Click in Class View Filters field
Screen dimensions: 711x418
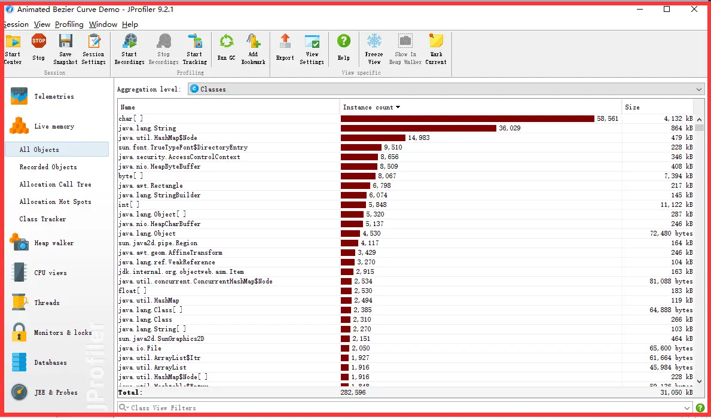404,408
